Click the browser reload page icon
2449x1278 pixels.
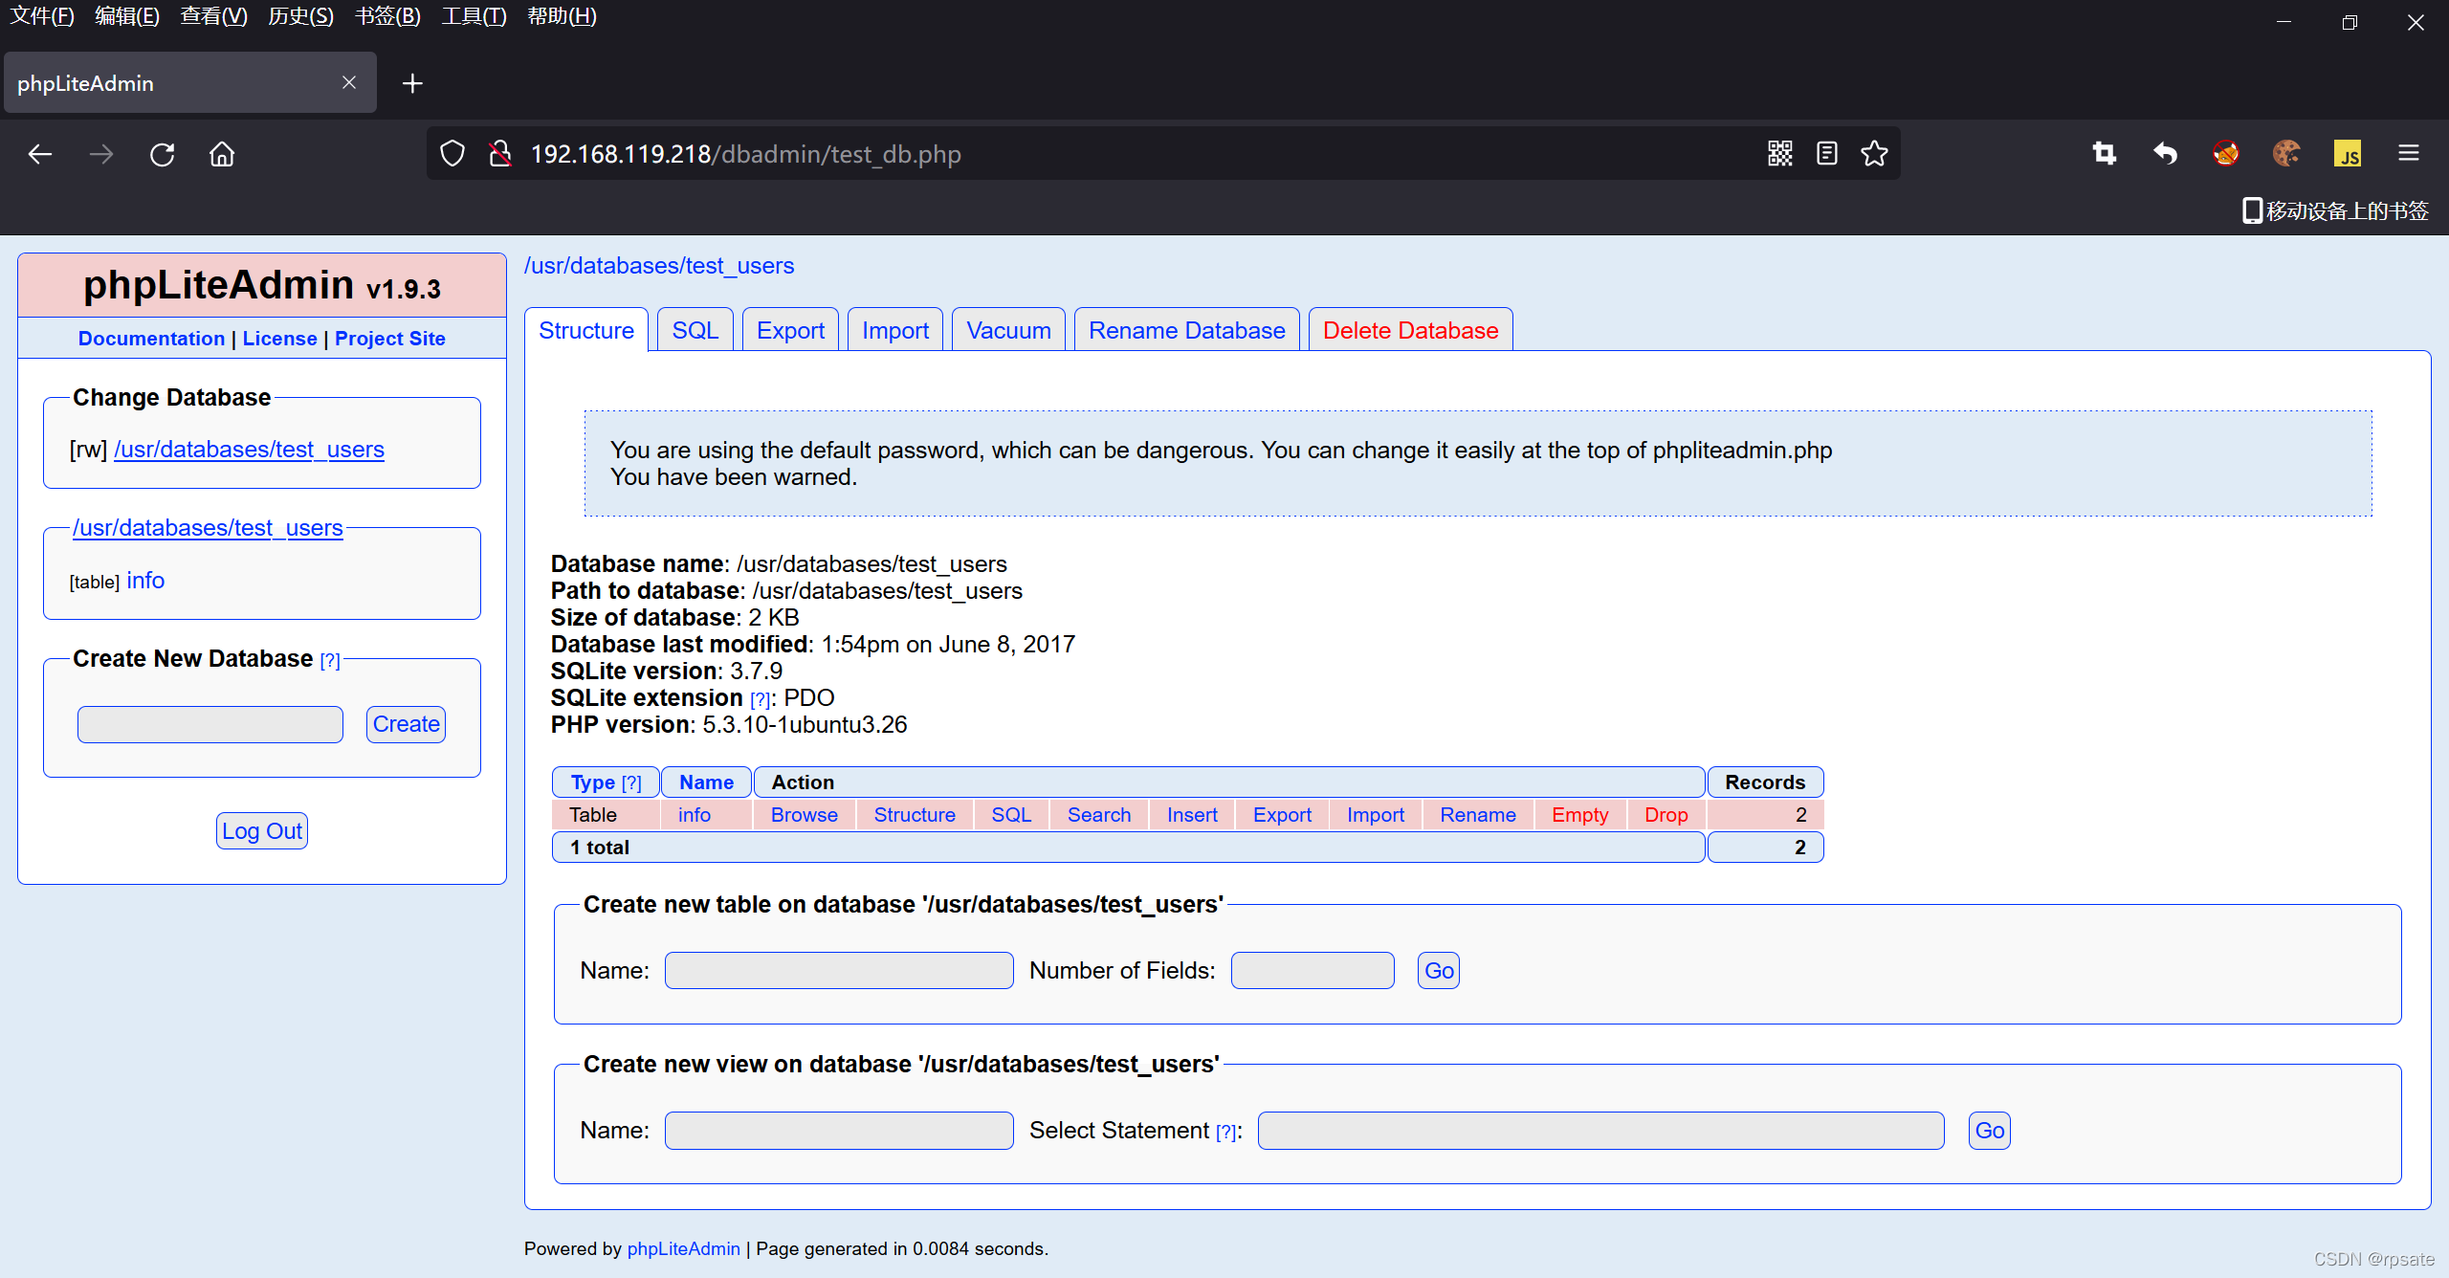tap(162, 154)
